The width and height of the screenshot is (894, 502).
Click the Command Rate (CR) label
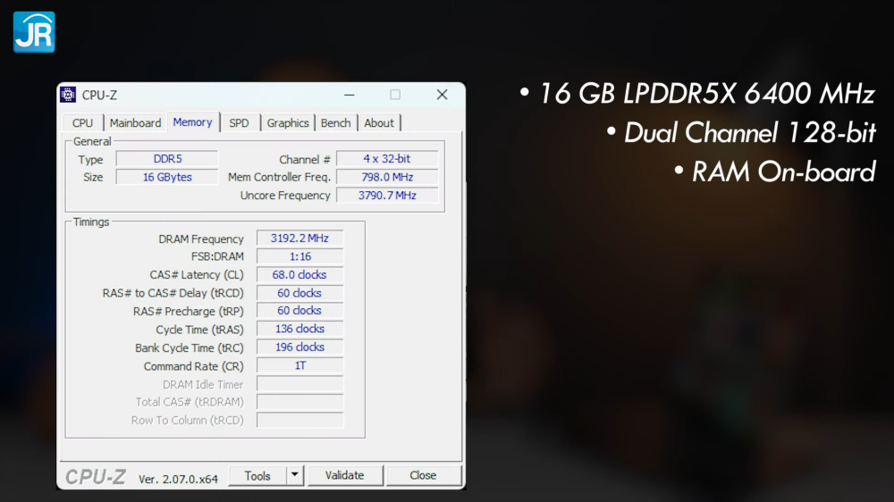193,366
